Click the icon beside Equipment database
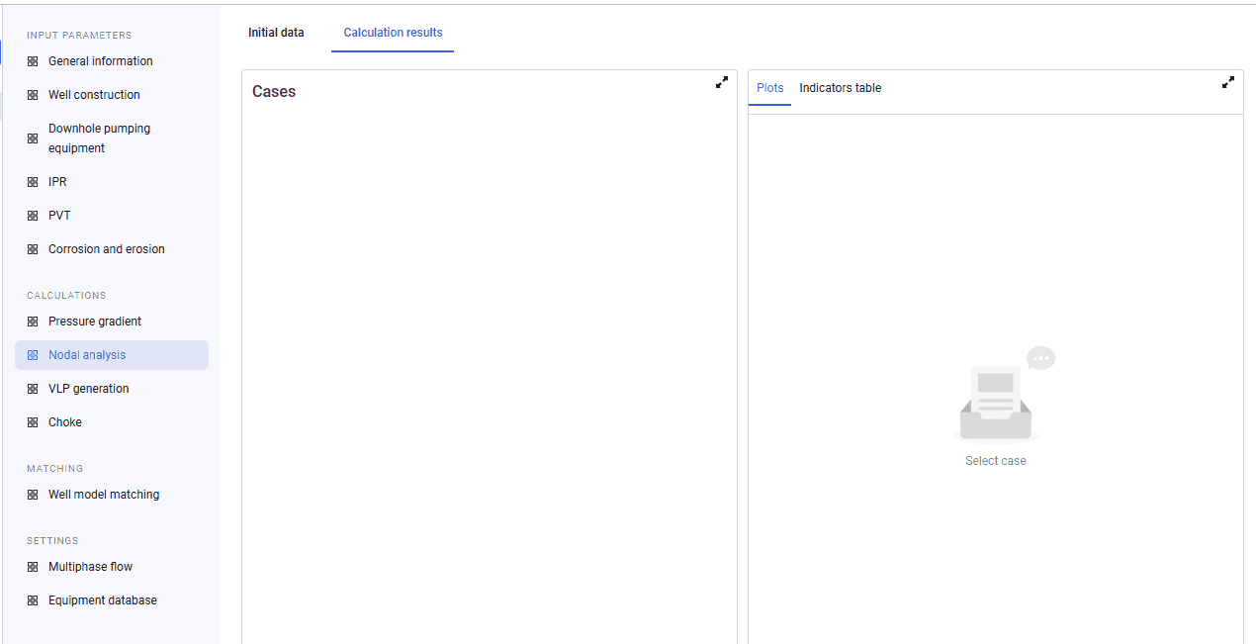Viewport: 1256px width, 644px height. pyautogui.click(x=33, y=600)
